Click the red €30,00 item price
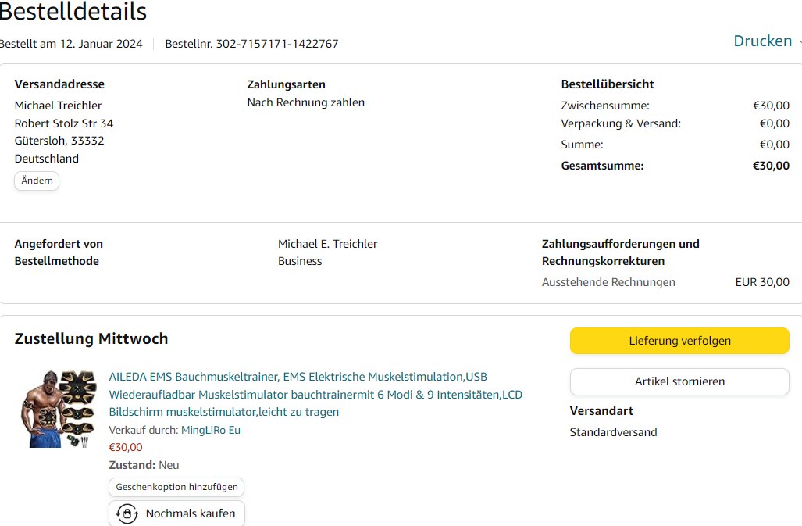The height and width of the screenshot is (526, 802). pos(126,447)
